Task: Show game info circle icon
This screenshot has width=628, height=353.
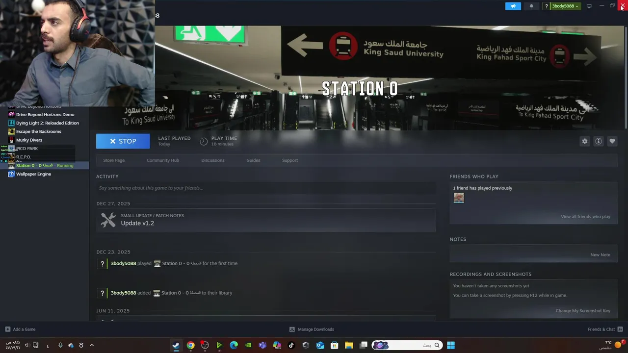Action: pos(599,141)
